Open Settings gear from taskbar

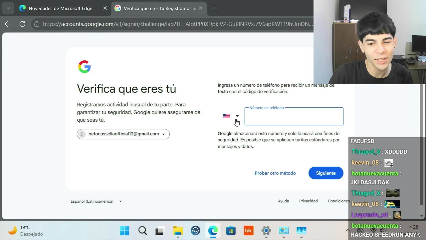[x=266, y=230]
